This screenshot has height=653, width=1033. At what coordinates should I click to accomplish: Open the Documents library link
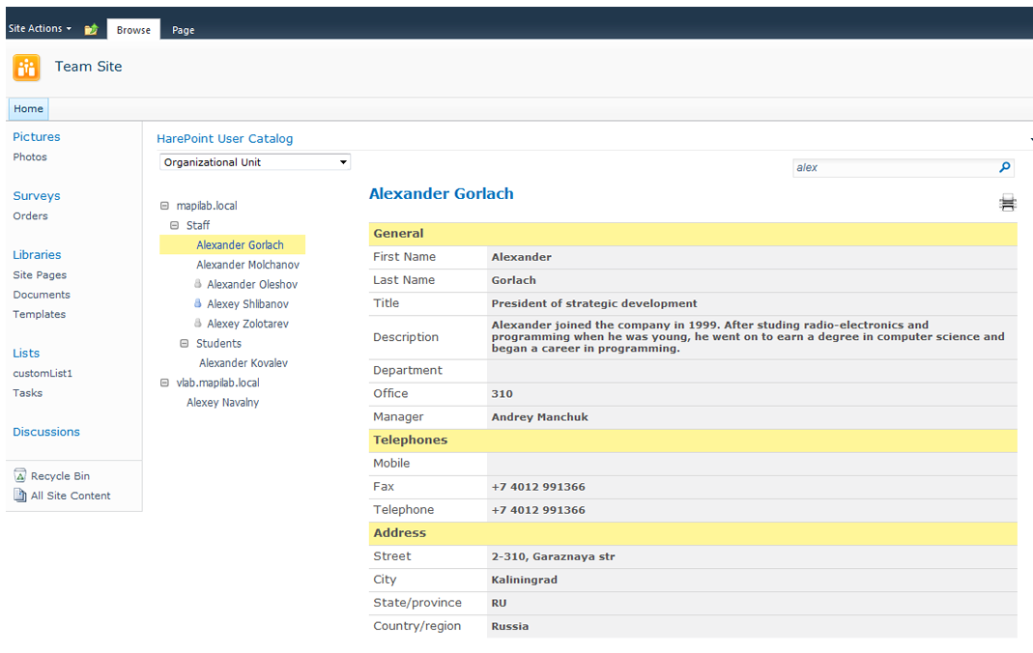pyautogui.click(x=42, y=295)
